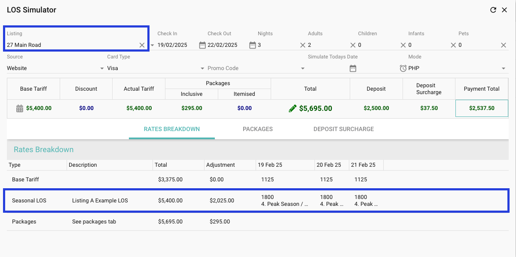Open the Simulate Todays Date calendar
This screenshot has width=516, height=257.
[x=353, y=68]
